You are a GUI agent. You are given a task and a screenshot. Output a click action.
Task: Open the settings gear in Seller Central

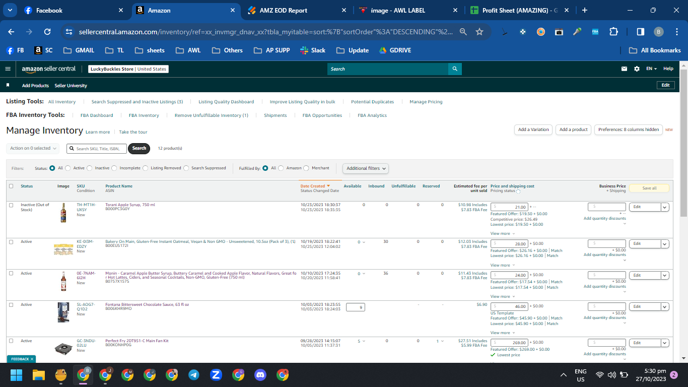point(637,69)
